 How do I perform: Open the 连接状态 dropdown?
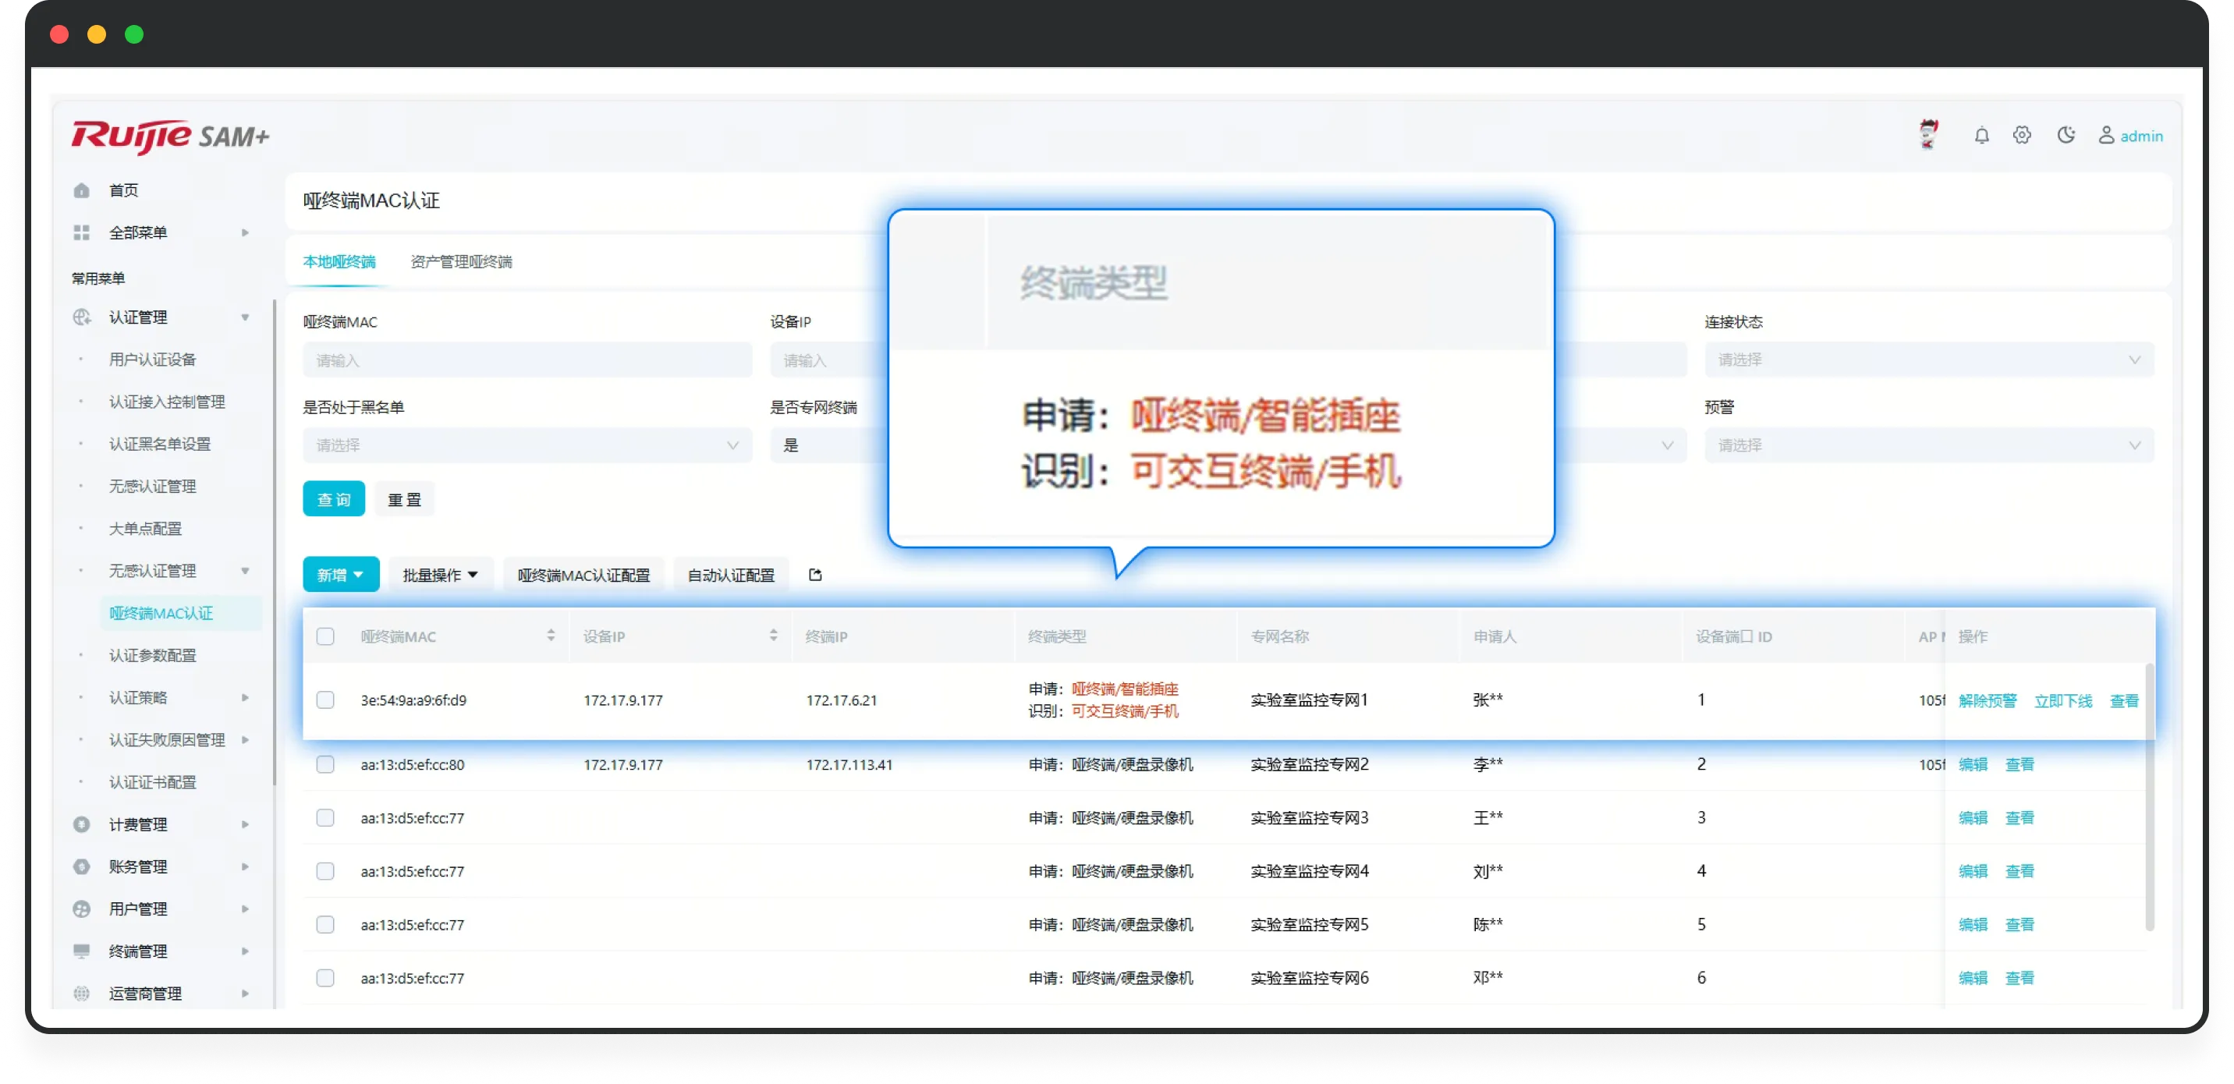click(1928, 360)
